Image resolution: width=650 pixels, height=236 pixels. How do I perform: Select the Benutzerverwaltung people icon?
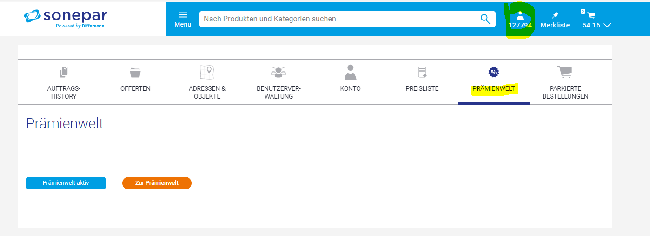[x=279, y=72]
